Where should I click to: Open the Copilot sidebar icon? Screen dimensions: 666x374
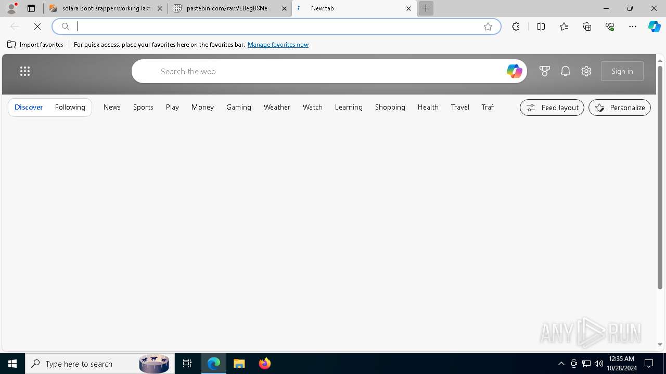coord(655,26)
